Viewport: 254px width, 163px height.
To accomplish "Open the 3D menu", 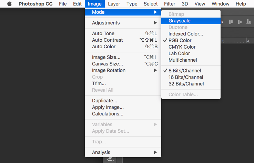I will tap(185, 4).
